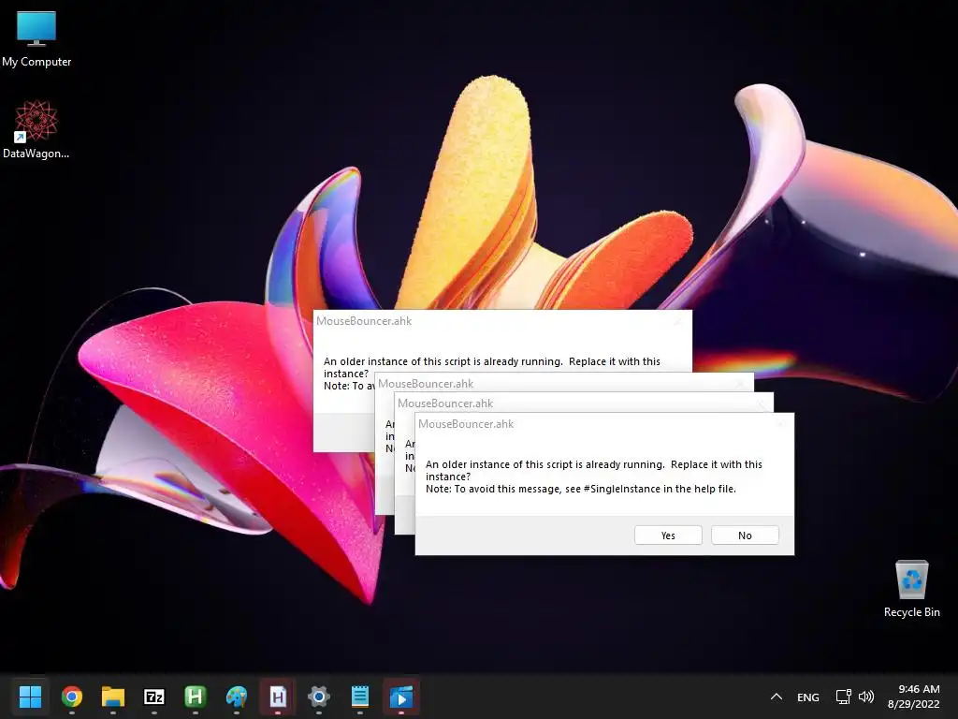Click Yes to replace the script instance
This screenshot has width=958, height=719.
click(668, 535)
